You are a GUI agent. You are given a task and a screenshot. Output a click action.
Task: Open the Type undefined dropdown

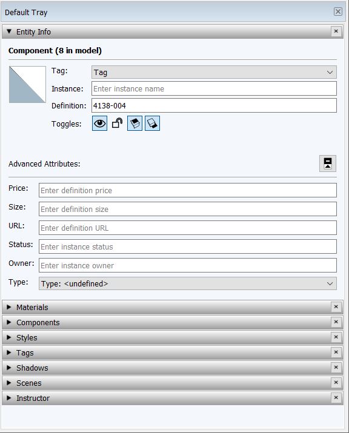tap(188, 283)
